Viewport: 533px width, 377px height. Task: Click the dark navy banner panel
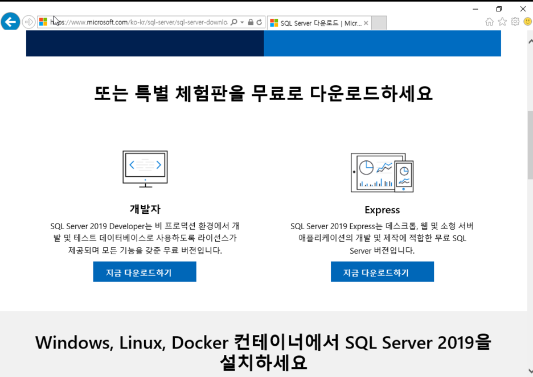[145, 43]
